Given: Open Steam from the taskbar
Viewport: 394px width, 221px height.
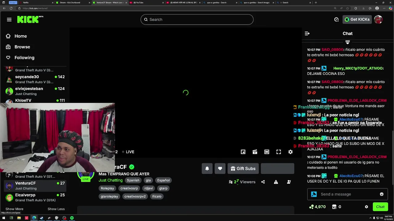Looking at the screenshot, I should (42, 218).
